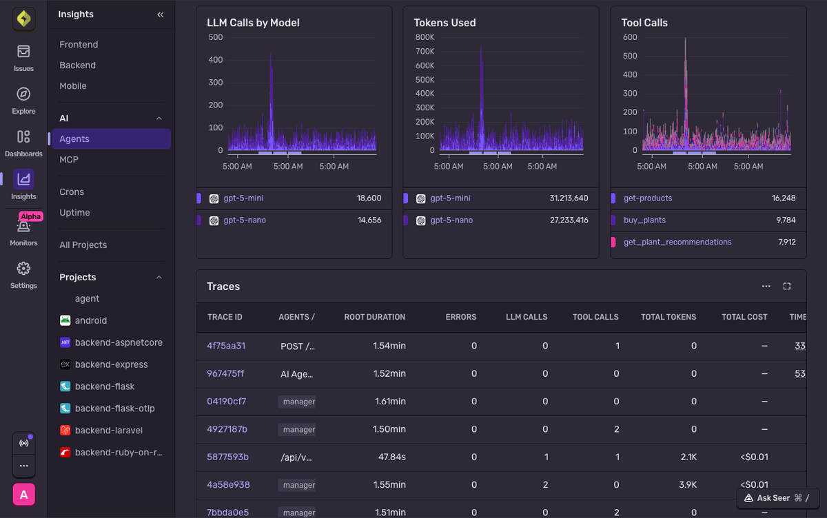Image resolution: width=827 pixels, height=518 pixels.
Task: Toggle buy_plants series in Tool Calls legend
Action: point(645,220)
